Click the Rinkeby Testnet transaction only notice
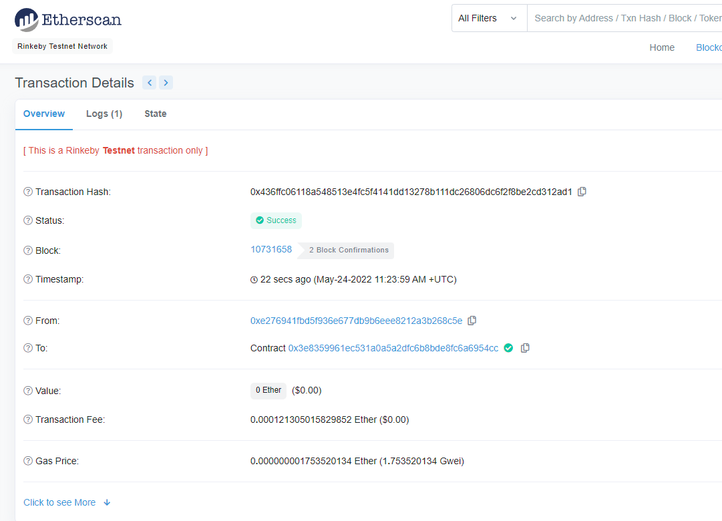Image resolution: width=722 pixels, height=521 pixels. (x=116, y=151)
